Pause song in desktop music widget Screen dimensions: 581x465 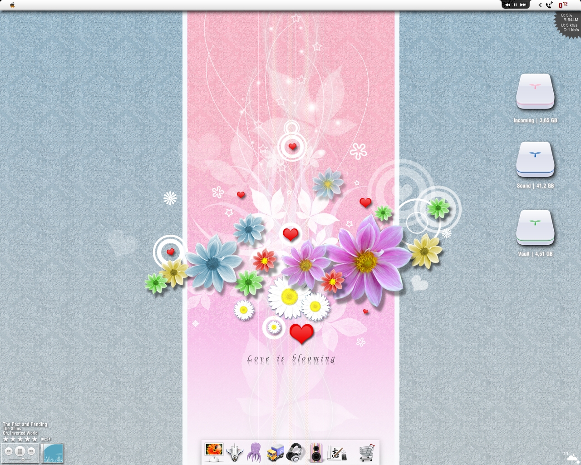tap(20, 451)
